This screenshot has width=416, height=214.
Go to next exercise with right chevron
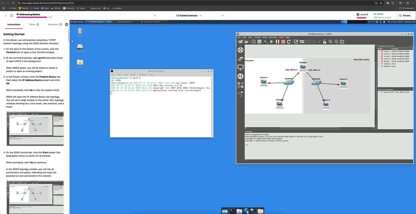coord(222,15)
